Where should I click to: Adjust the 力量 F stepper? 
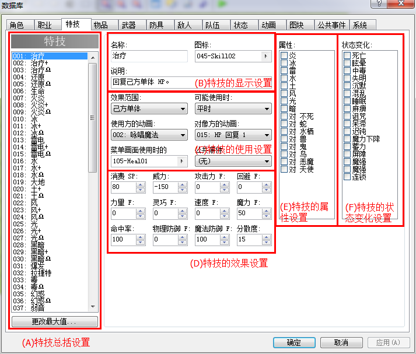[141, 213]
